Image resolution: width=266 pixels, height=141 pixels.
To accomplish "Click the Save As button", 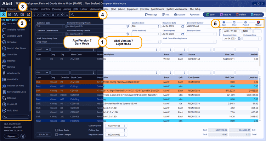I will tap(226, 14).
